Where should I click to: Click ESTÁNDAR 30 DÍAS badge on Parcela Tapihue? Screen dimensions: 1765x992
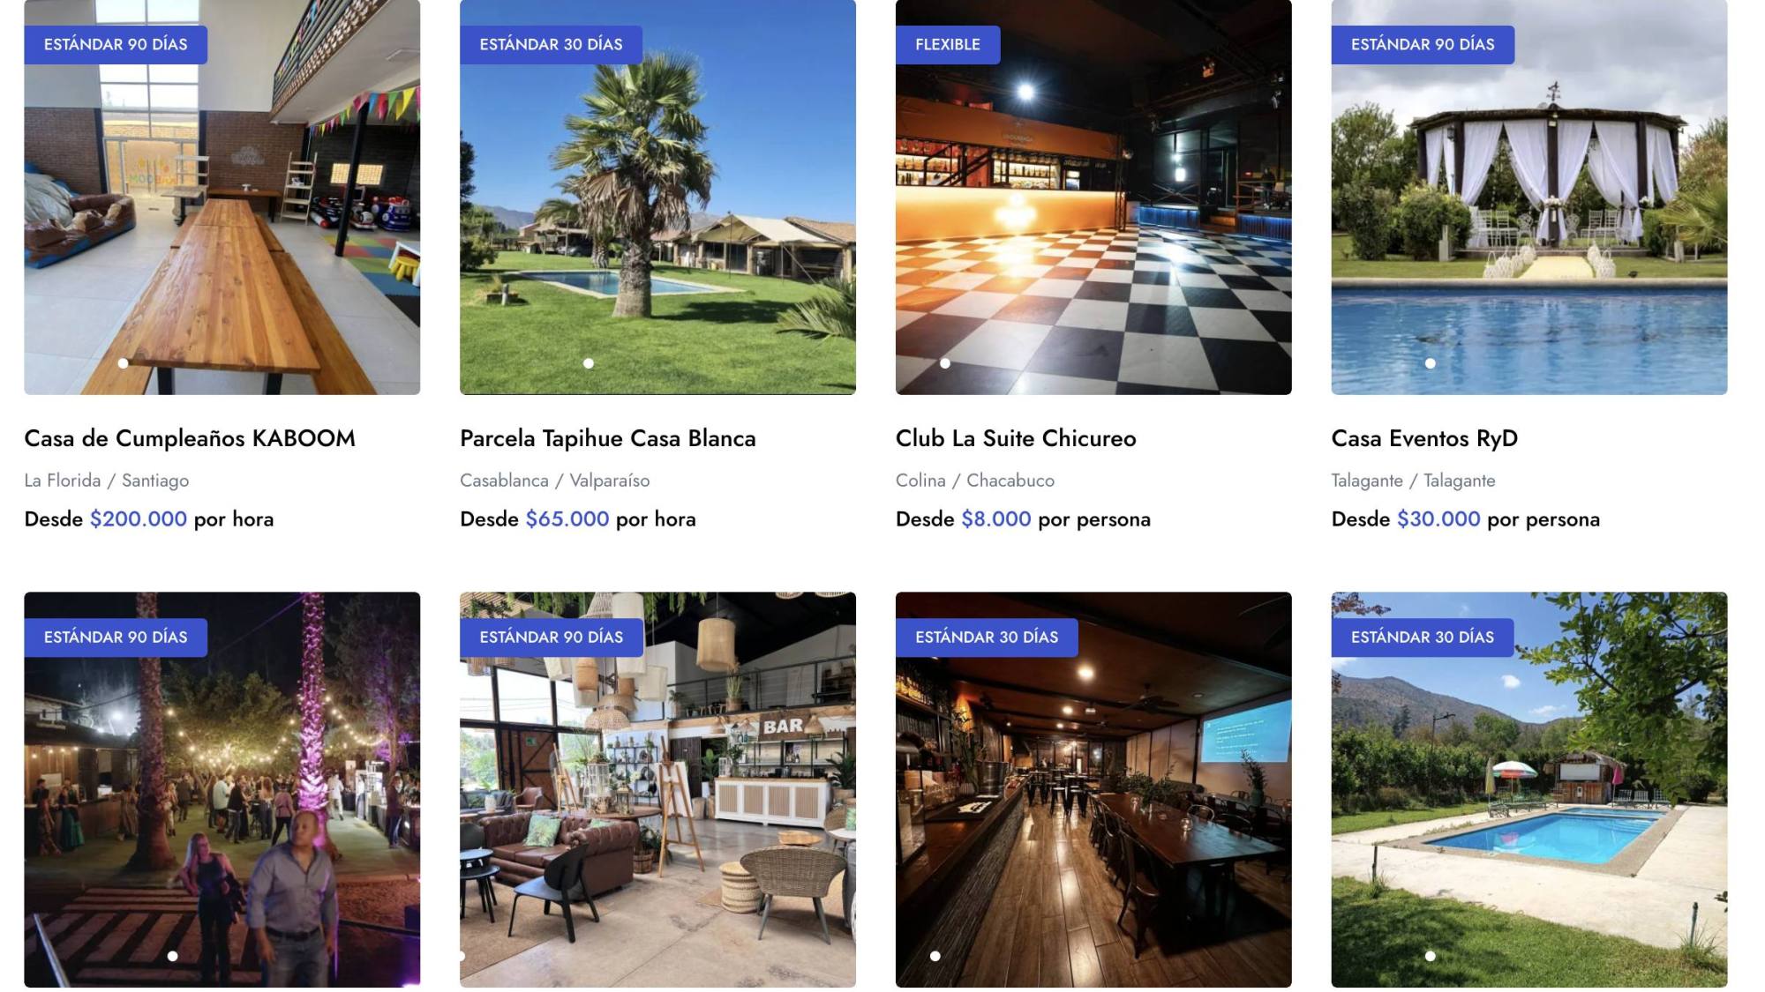click(551, 44)
